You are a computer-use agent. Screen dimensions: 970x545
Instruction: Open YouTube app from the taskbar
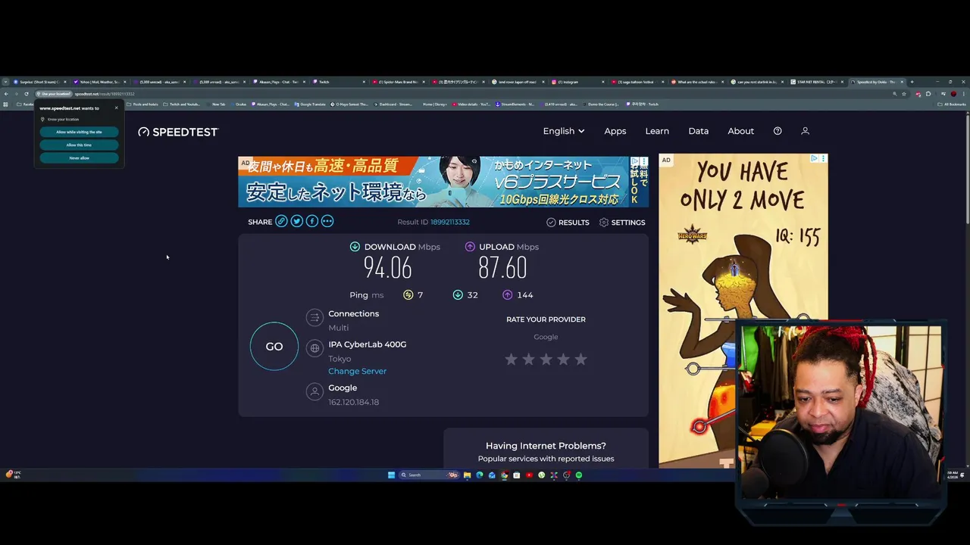(529, 475)
